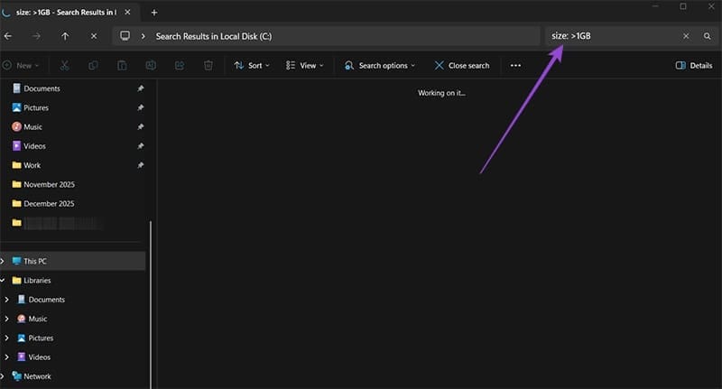Image resolution: width=722 pixels, height=389 pixels.
Task: Open the See more ellipsis menu
Action: (x=516, y=66)
